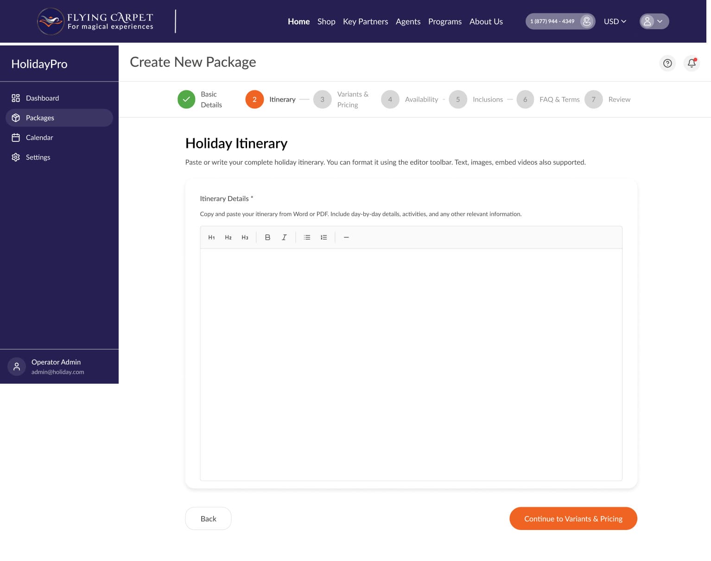Click the Itinerary Details * label
Viewport: 711px width, 561px height.
tap(227, 198)
